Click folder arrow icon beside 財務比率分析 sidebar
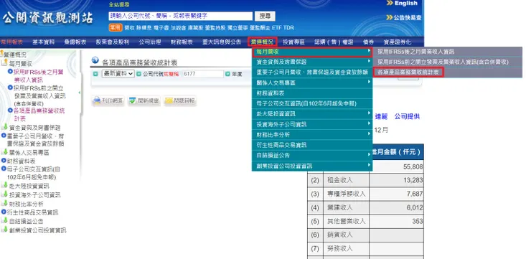This screenshot has height=259, width=531. pyautogui.click(x=5, y=203)
